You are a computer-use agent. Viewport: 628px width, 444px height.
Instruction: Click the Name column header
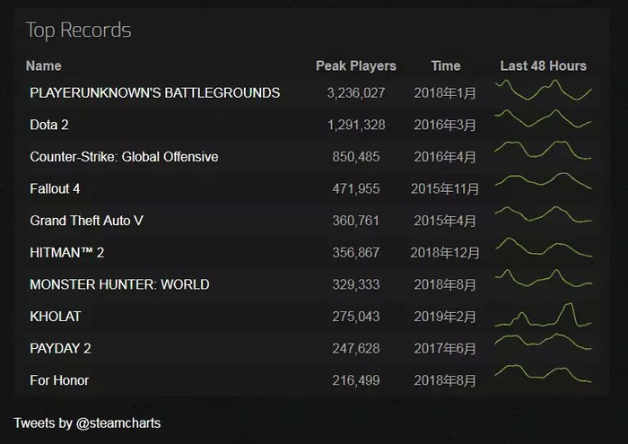(44, 66)
